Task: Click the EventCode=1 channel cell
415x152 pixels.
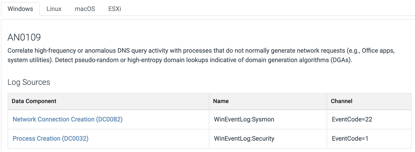Action: (350, 139)
